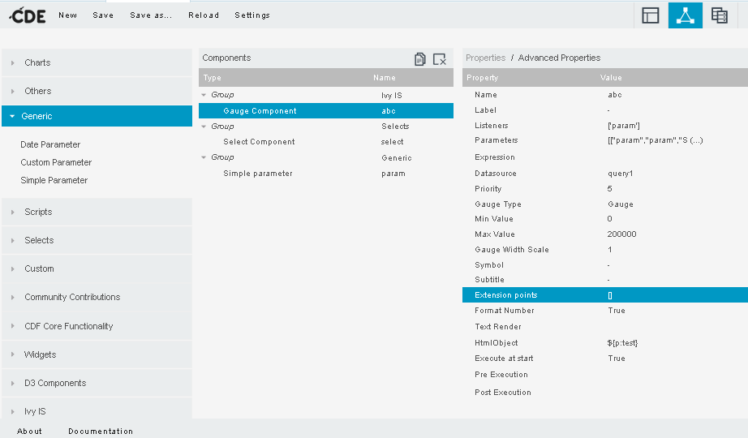
Task: Edit the Max Value 200000
Action: coord(621,234)
